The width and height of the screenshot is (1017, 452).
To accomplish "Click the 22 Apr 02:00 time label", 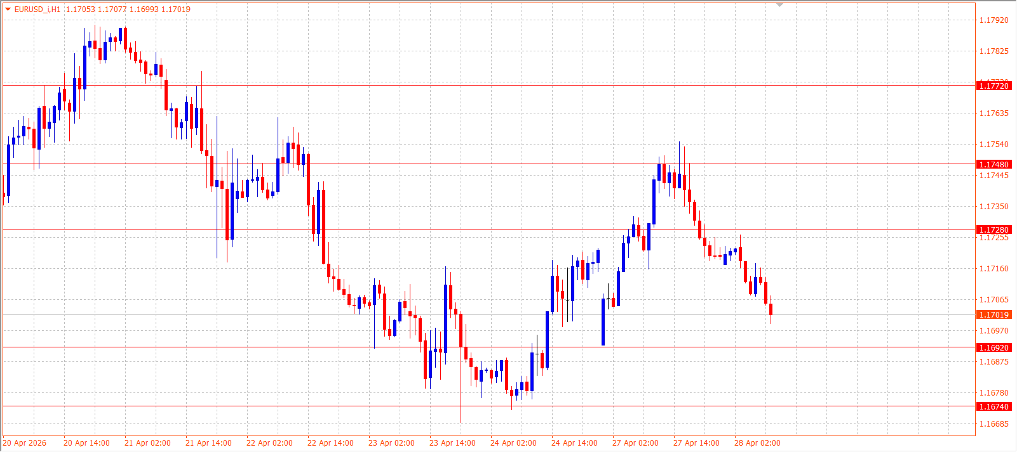I will pyautogui.click(x=269, y=443).
